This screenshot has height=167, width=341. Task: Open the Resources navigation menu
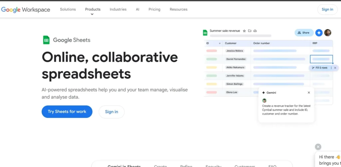tap(178, 9)
